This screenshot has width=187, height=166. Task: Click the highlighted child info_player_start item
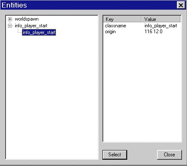pos(39,32)
